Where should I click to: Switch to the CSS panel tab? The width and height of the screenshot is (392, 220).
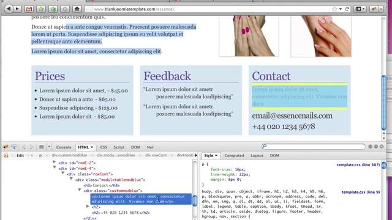click(104, 147)
